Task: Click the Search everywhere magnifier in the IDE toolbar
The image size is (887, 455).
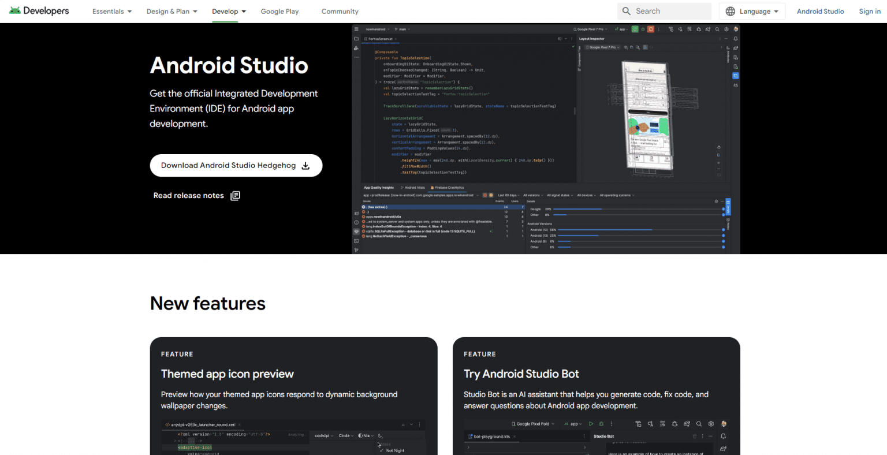Action: [717, 29]
